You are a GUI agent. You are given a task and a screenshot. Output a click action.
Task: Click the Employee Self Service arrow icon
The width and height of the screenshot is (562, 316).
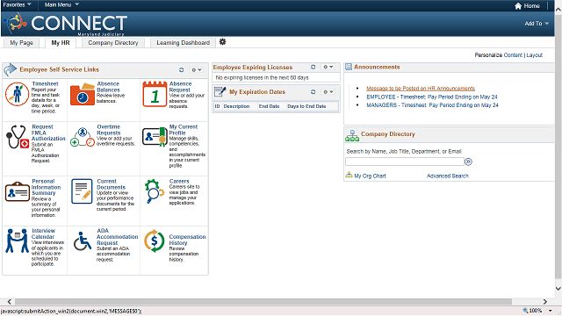pyautogui.click(x=10, y=69)
